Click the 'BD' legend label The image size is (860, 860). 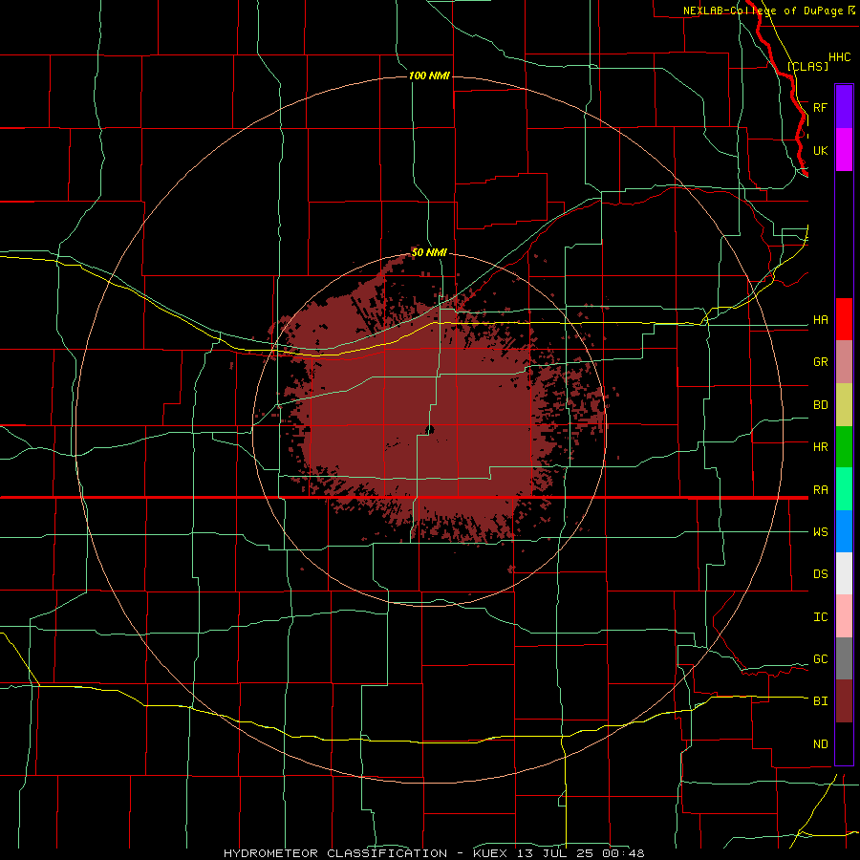[x=821, y=405]
